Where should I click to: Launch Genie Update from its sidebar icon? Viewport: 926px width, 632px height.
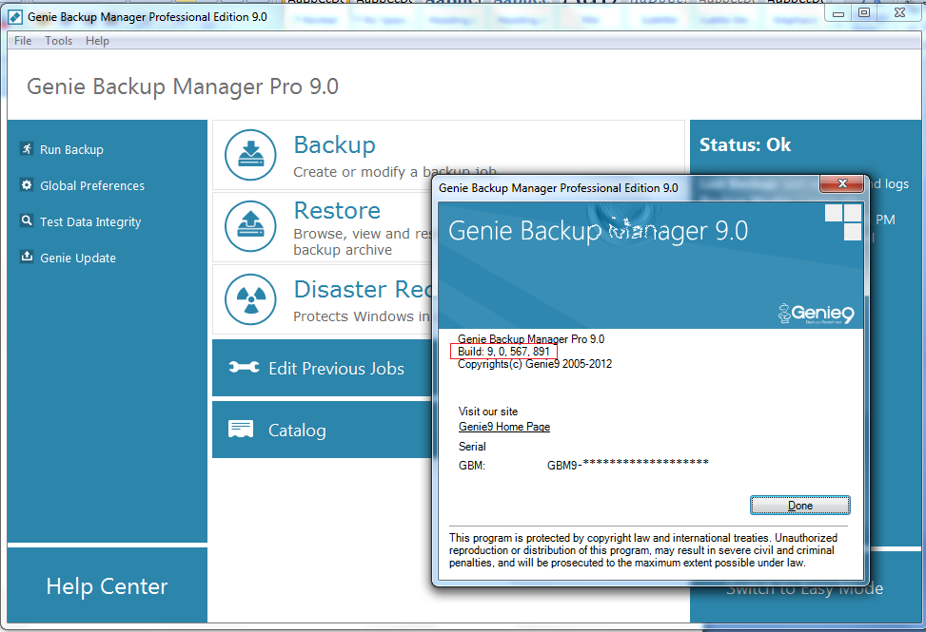(27, 257)
